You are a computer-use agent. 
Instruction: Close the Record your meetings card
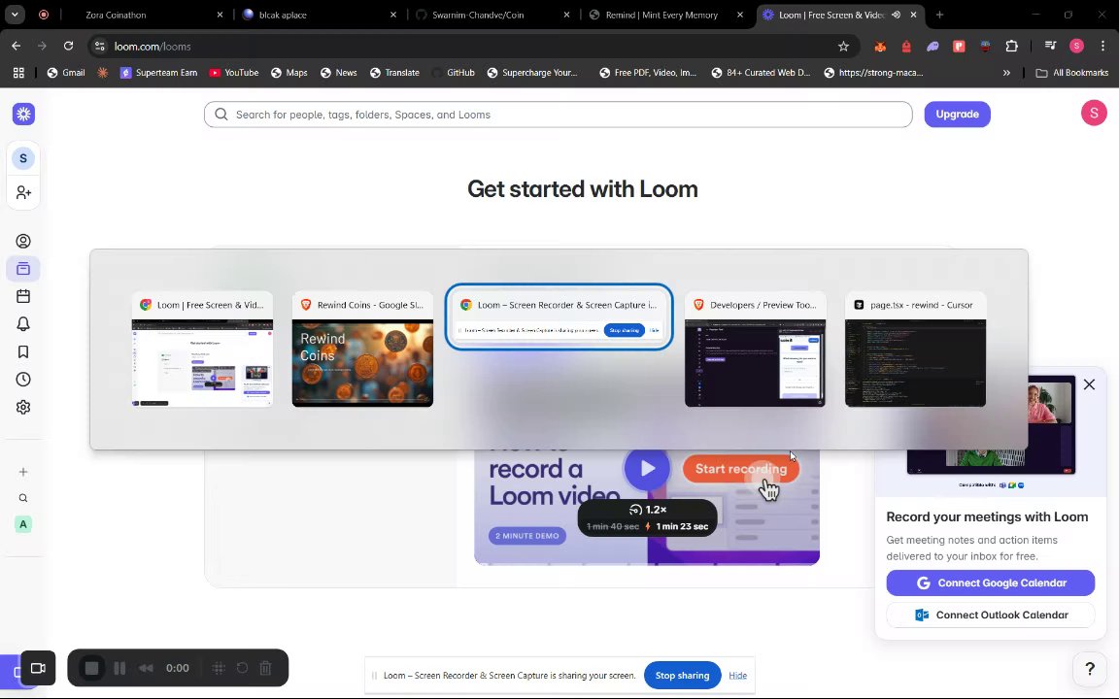pyautogui.click(x=1089, y=384)
